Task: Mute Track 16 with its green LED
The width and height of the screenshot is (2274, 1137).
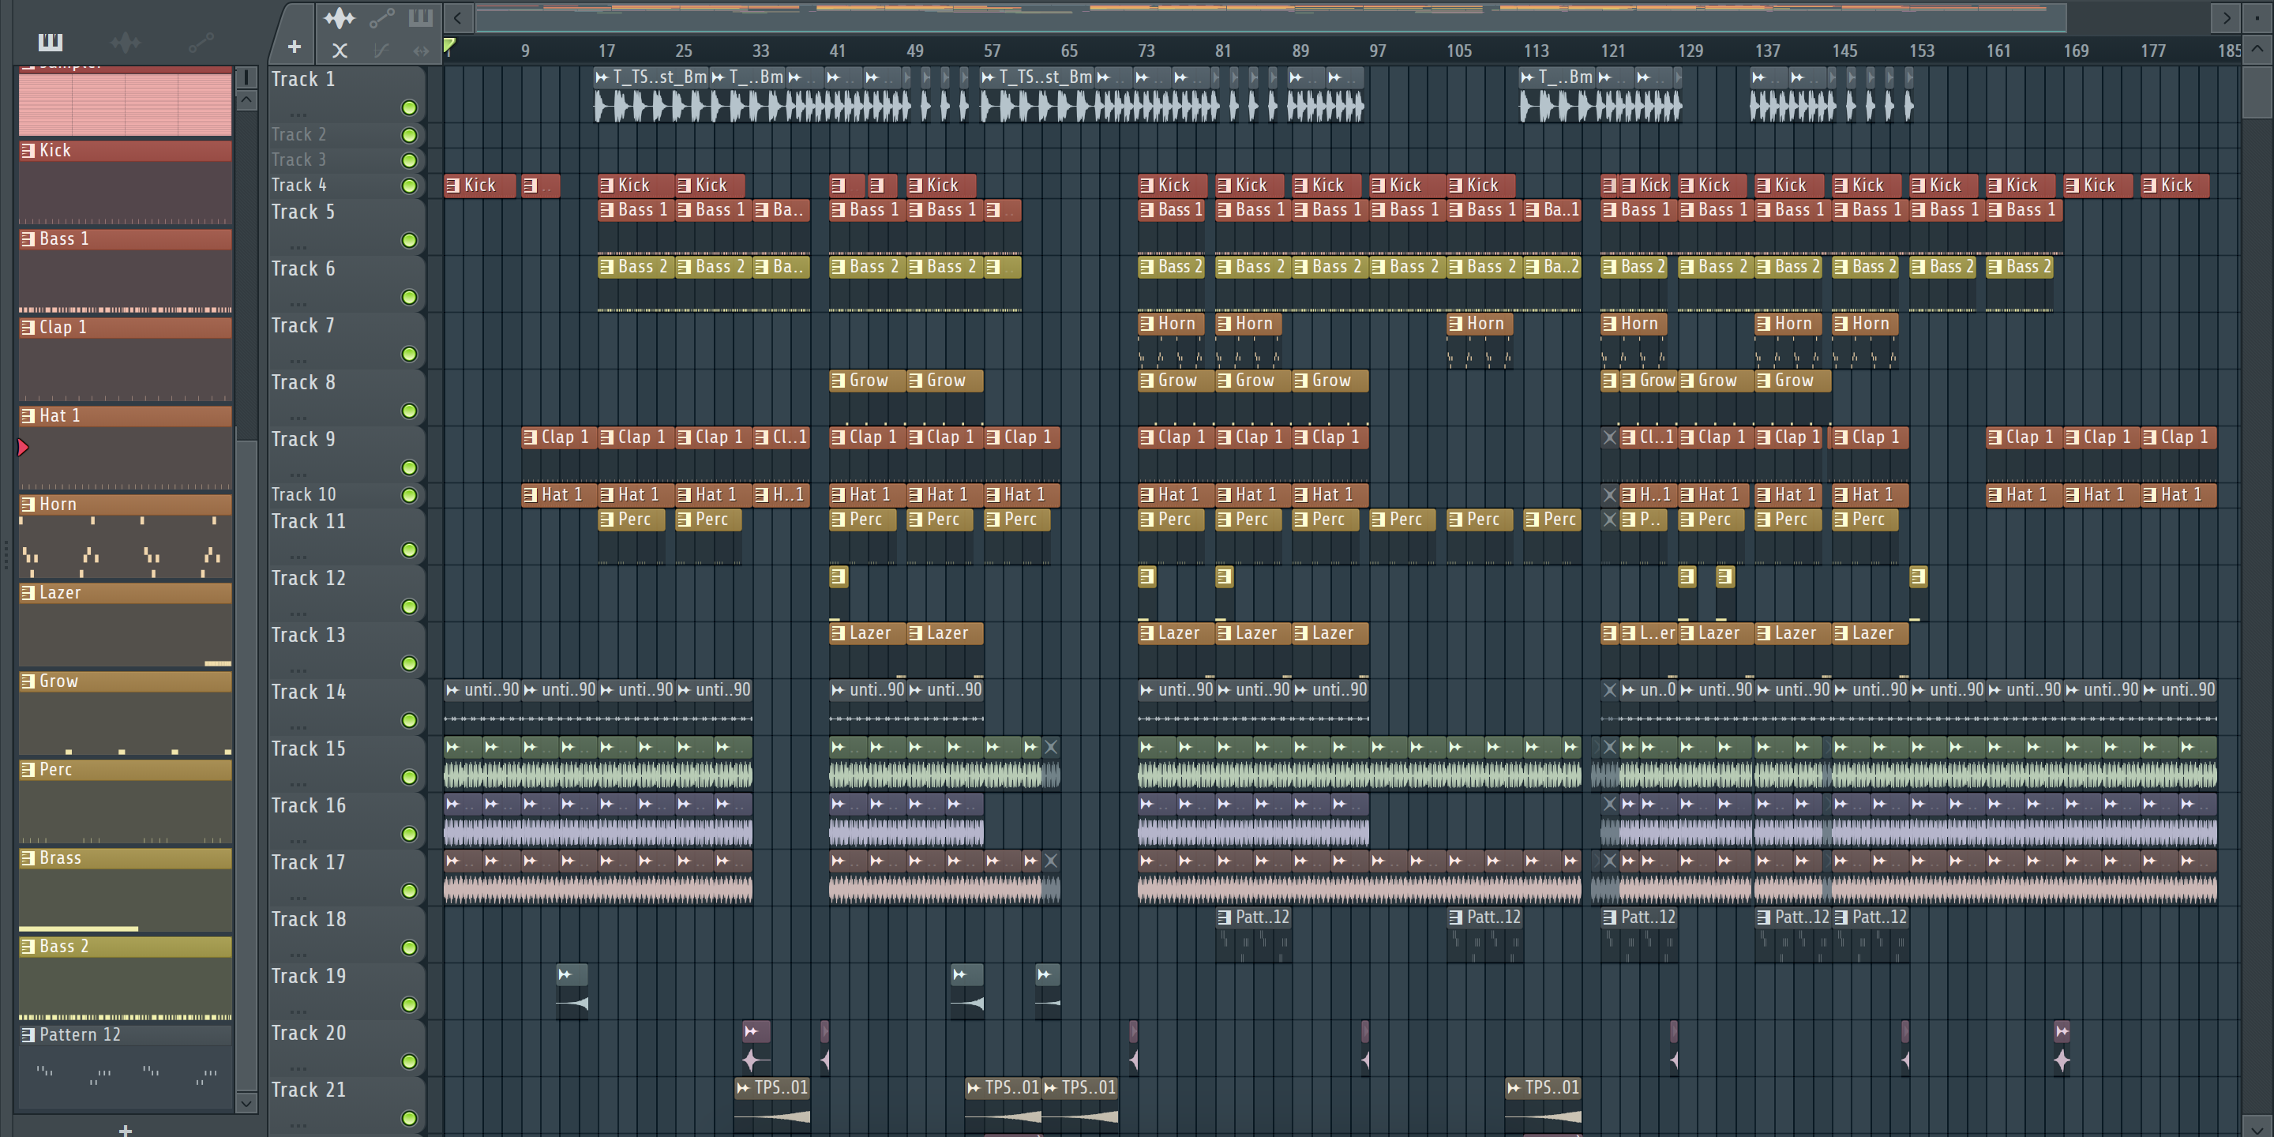Action: (x=409, y=833)
